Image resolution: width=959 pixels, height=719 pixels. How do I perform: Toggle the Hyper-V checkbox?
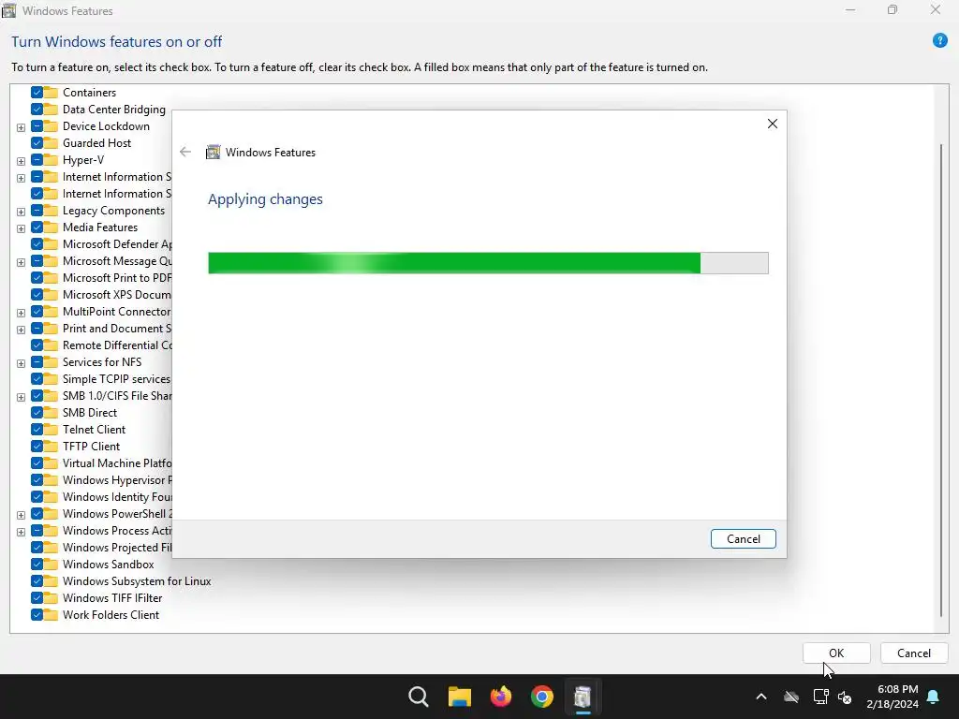(x=37, y=160)
